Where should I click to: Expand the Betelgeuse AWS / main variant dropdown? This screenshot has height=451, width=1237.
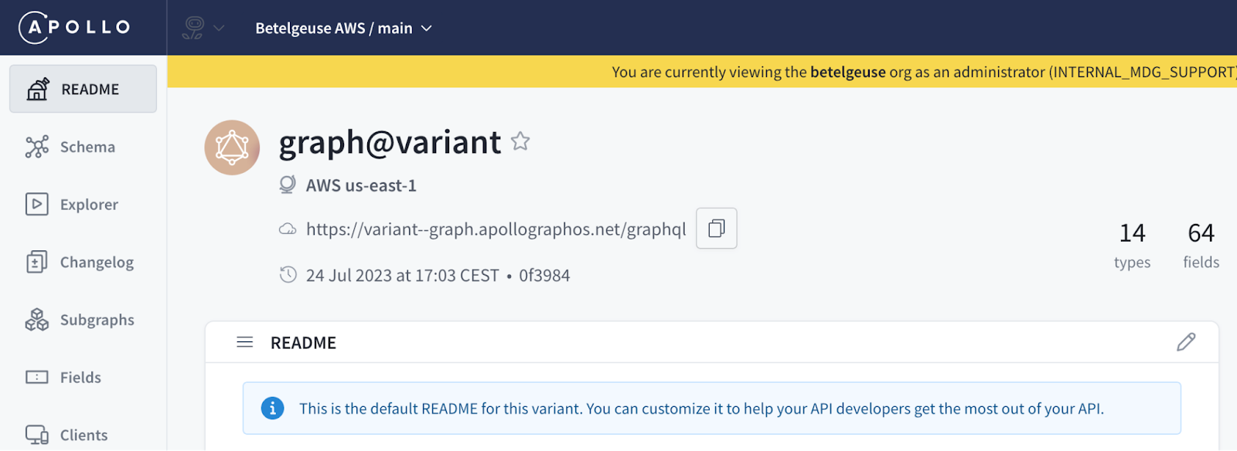[343, 29]
